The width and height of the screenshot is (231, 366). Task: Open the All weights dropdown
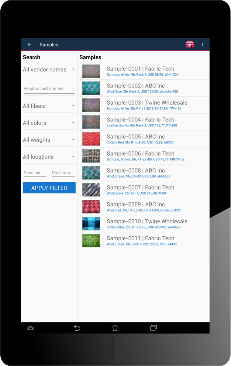[x=49, y=140]
